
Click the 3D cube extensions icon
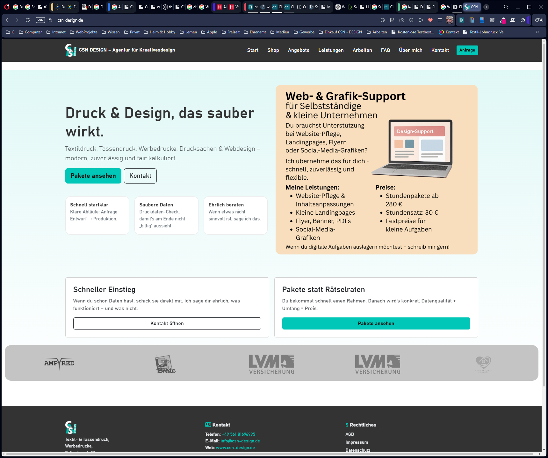tap(523, 20)
